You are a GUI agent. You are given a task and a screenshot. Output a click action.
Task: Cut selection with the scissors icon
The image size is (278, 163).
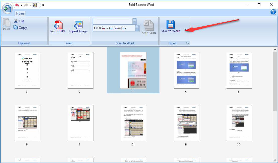pos(19,21)
